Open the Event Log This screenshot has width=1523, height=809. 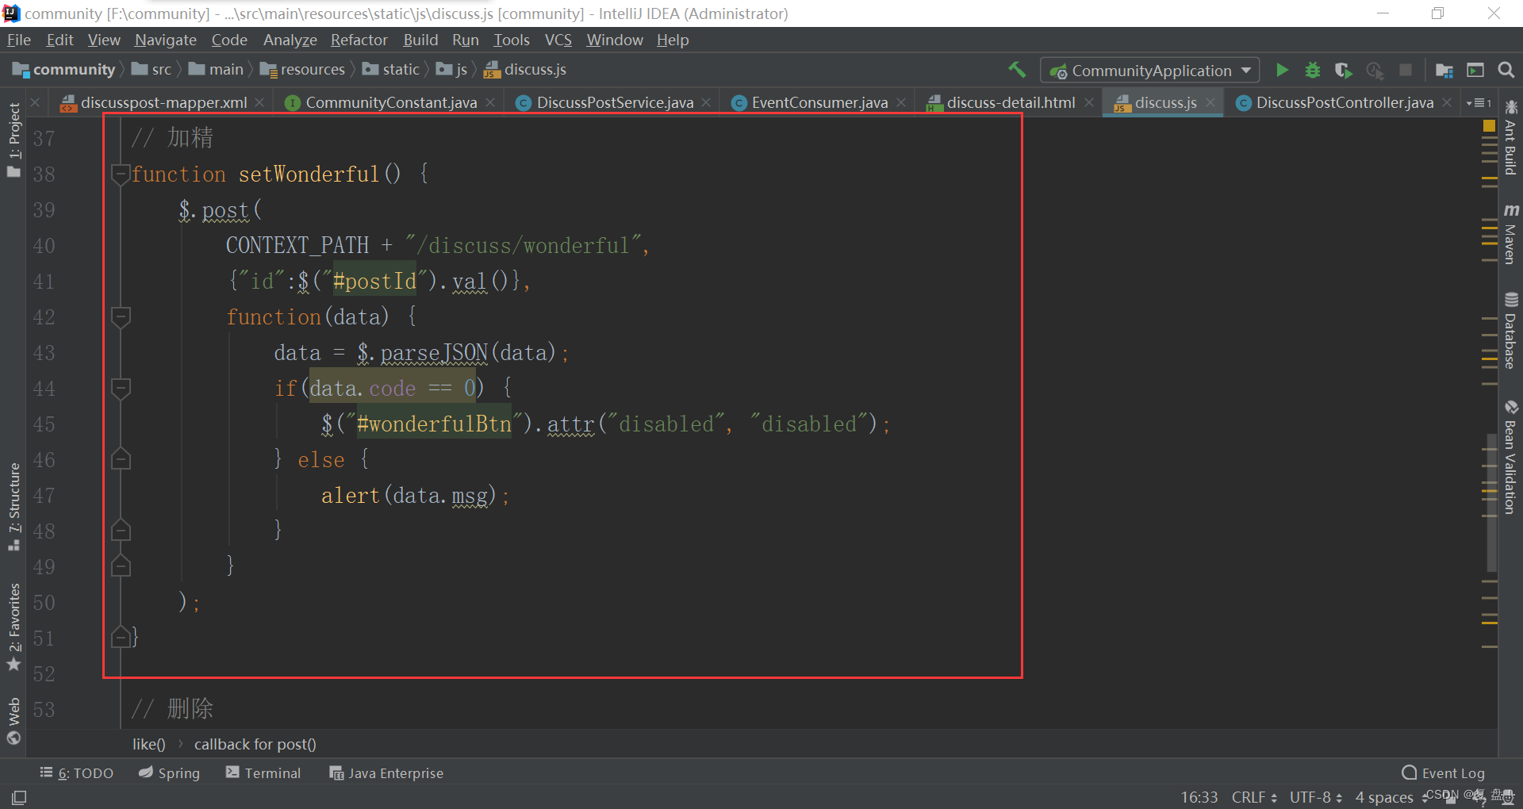[1444, 773]
